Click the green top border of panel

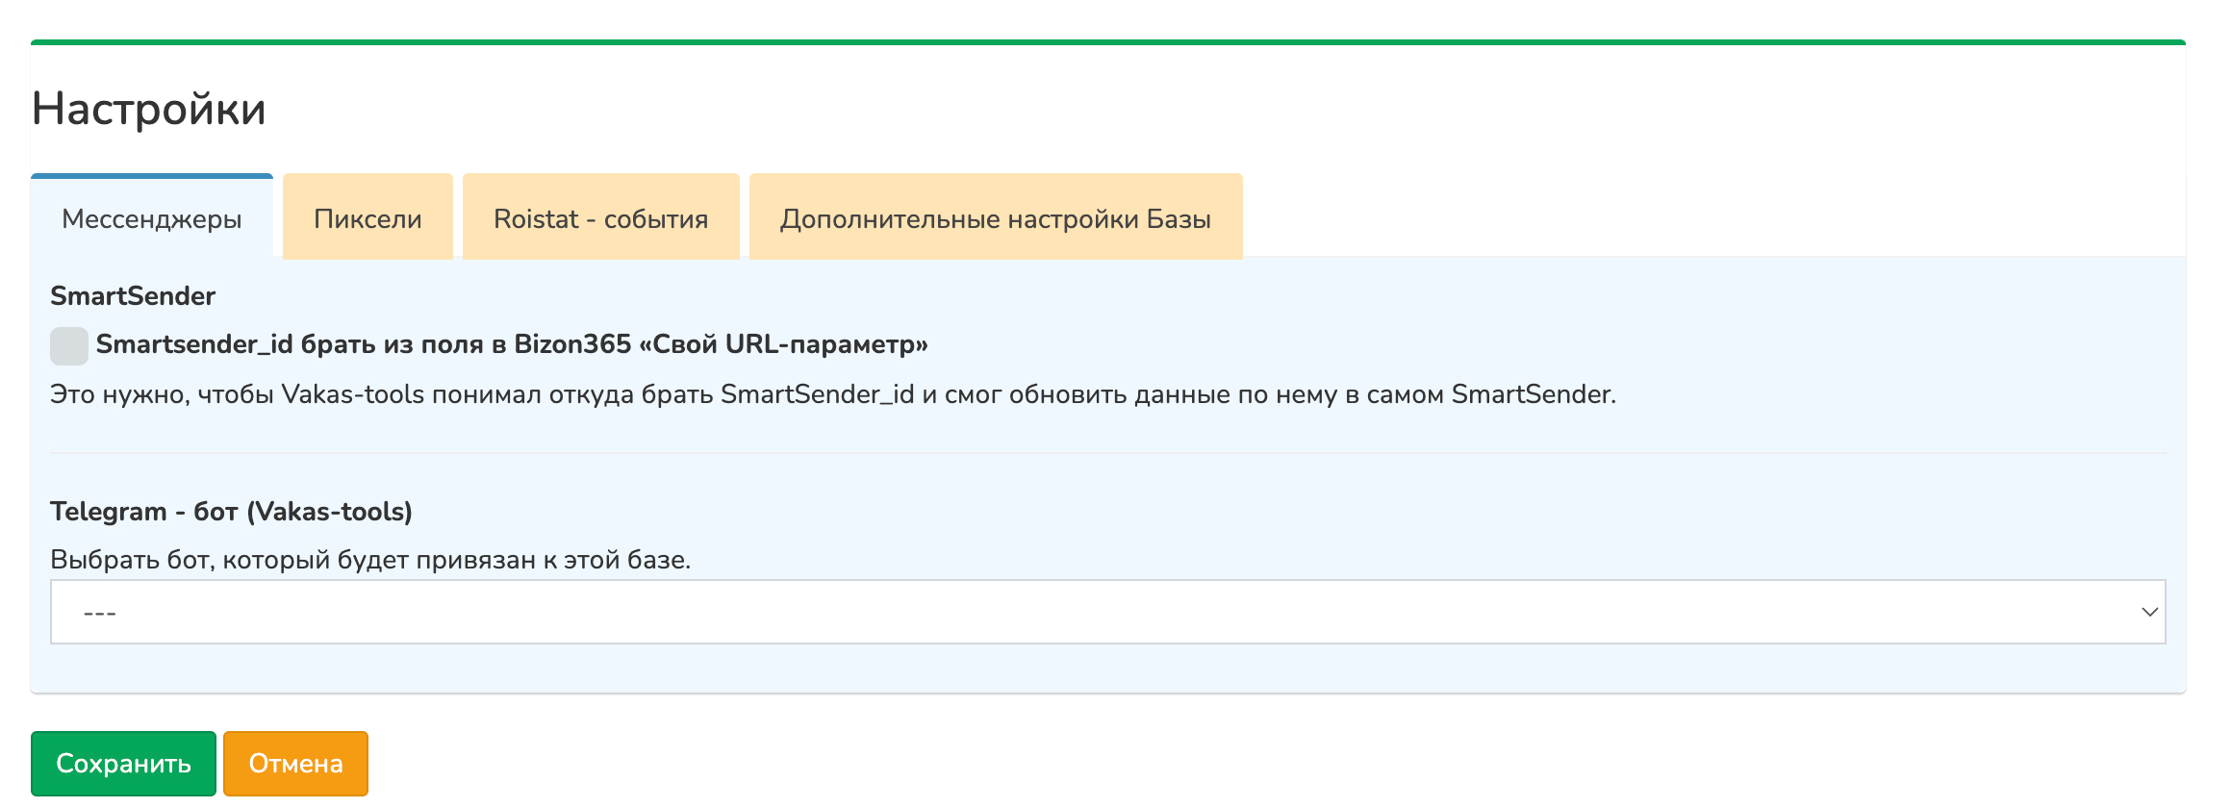tap(1106, 42)
